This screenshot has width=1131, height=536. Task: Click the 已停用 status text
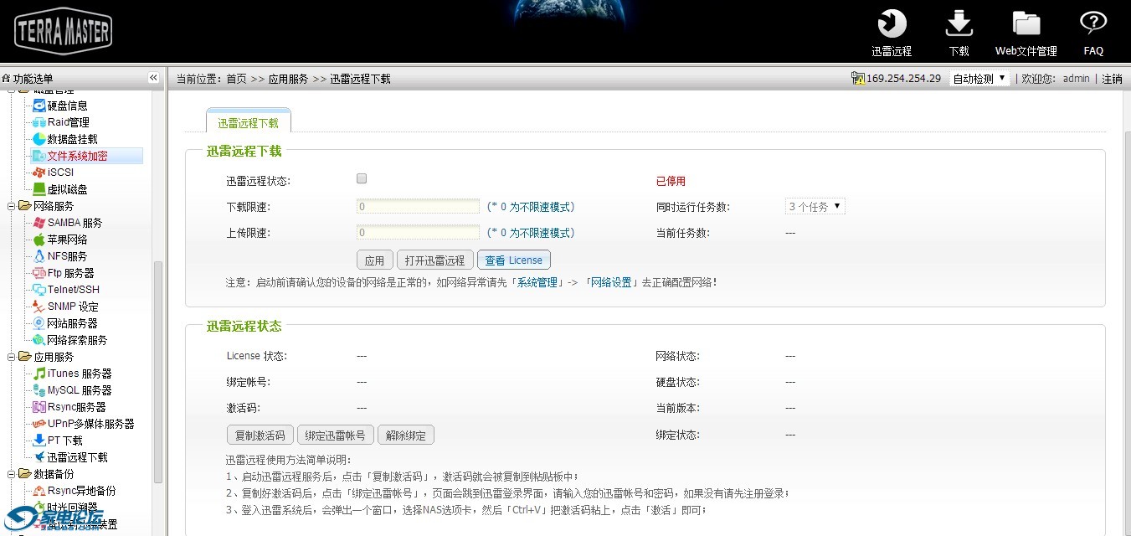(671, 181)
